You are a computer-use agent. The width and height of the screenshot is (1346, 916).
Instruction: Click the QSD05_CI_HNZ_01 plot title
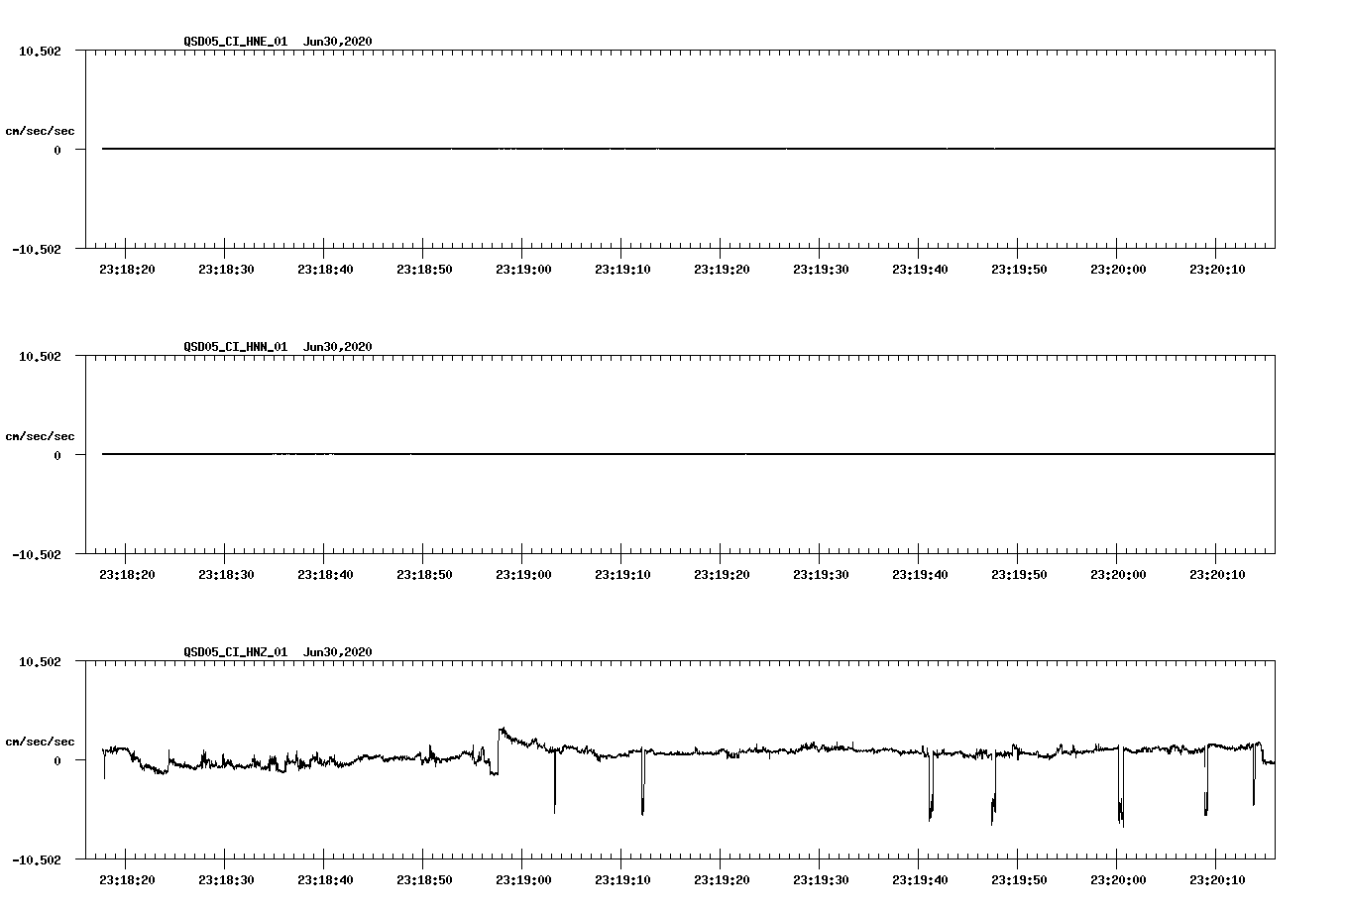tap(236, 652)
